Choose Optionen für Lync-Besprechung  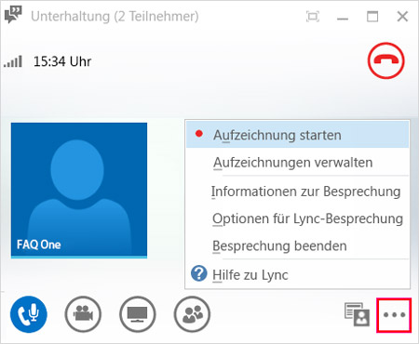(297, 218)
